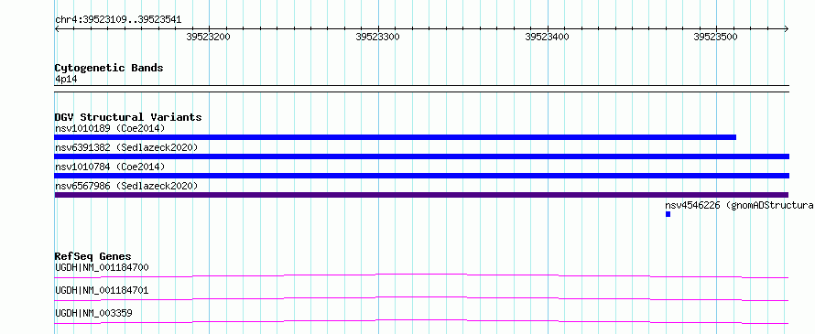This screenshot has height=334, width=815.
Task: Click the 4p14 cytogenetic band bar
Action: click(x=421, y=89)
